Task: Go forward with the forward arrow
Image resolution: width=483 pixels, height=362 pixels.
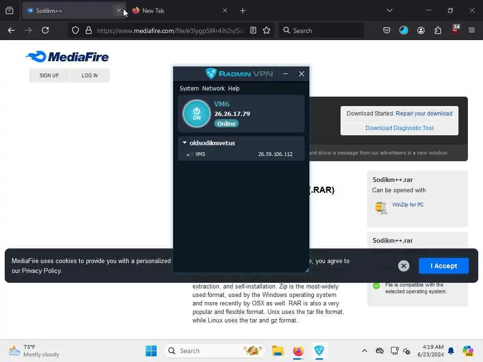Action: (28, 30)
